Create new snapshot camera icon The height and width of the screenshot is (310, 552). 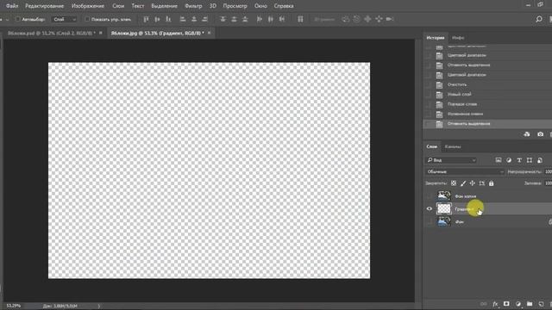541,134
